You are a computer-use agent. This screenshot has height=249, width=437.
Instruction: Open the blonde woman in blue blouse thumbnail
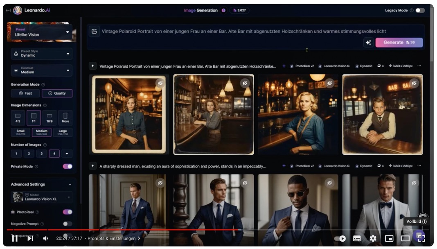[298, 114]
